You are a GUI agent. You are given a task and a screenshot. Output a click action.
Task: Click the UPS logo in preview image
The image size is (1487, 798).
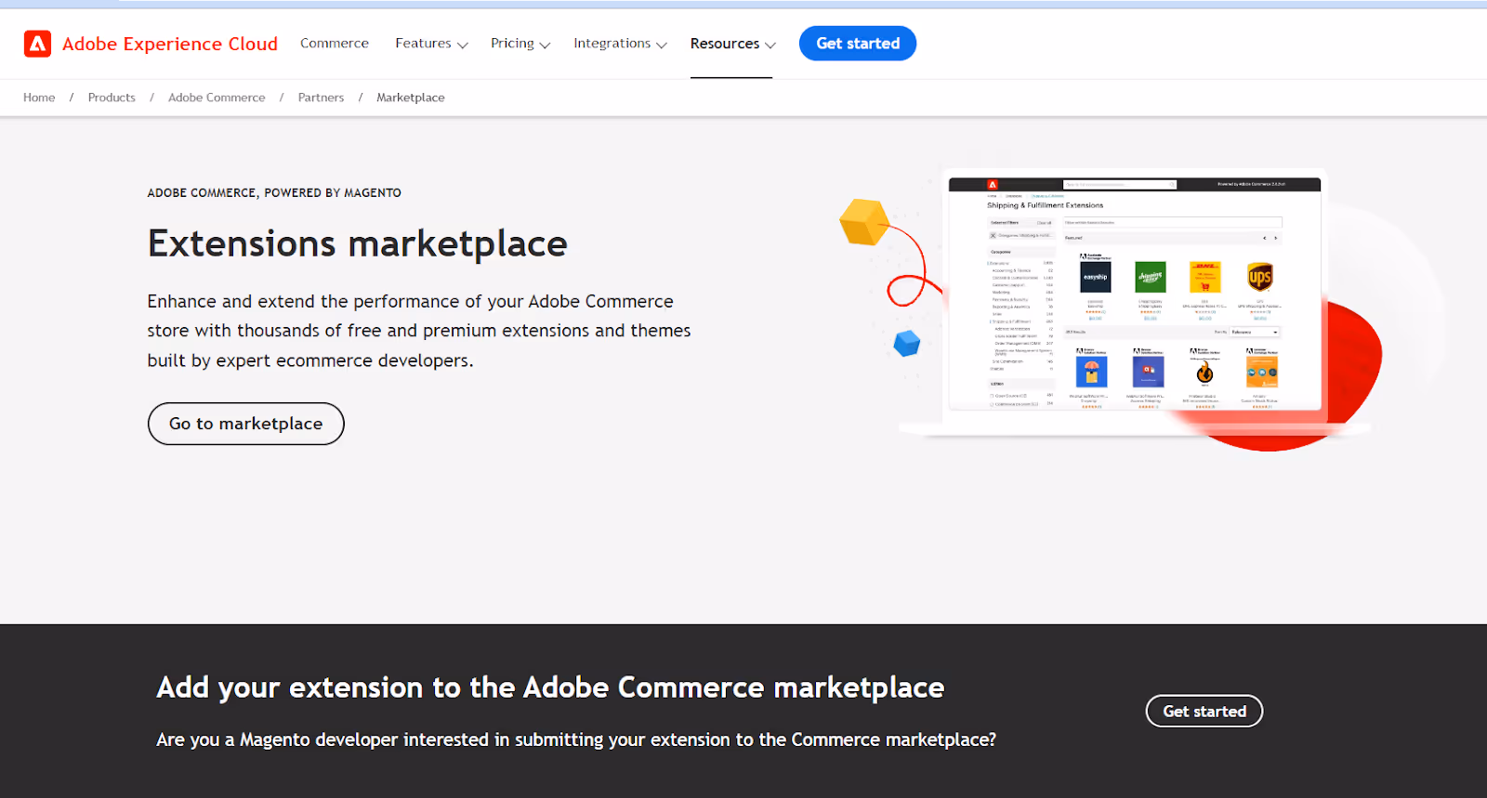(x=1260, y=277)
